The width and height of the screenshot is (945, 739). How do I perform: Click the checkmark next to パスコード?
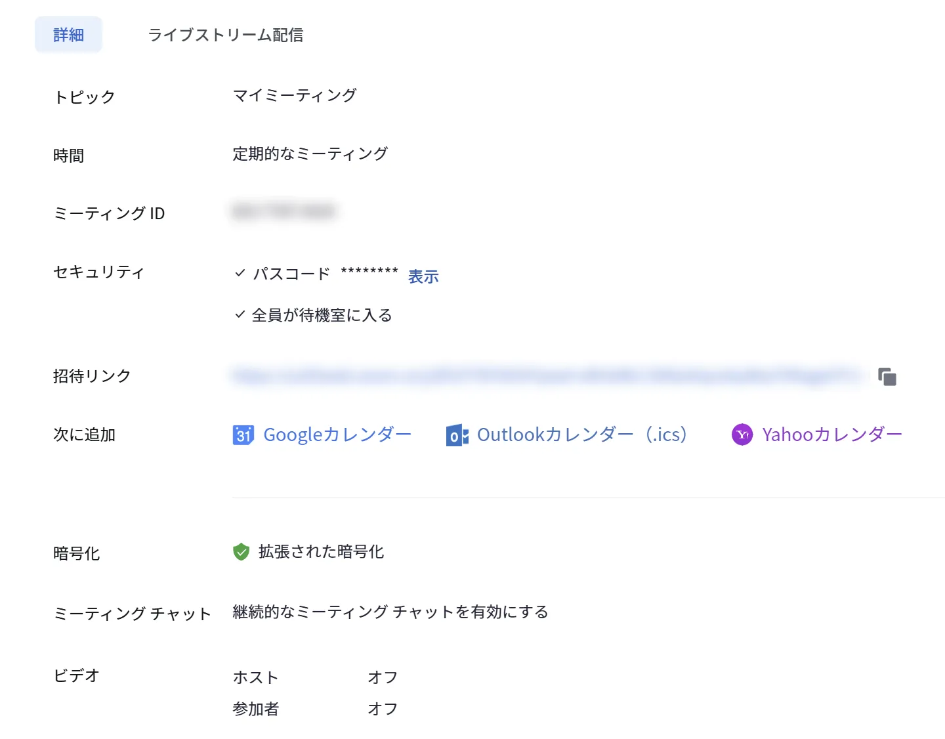point(240,273)
